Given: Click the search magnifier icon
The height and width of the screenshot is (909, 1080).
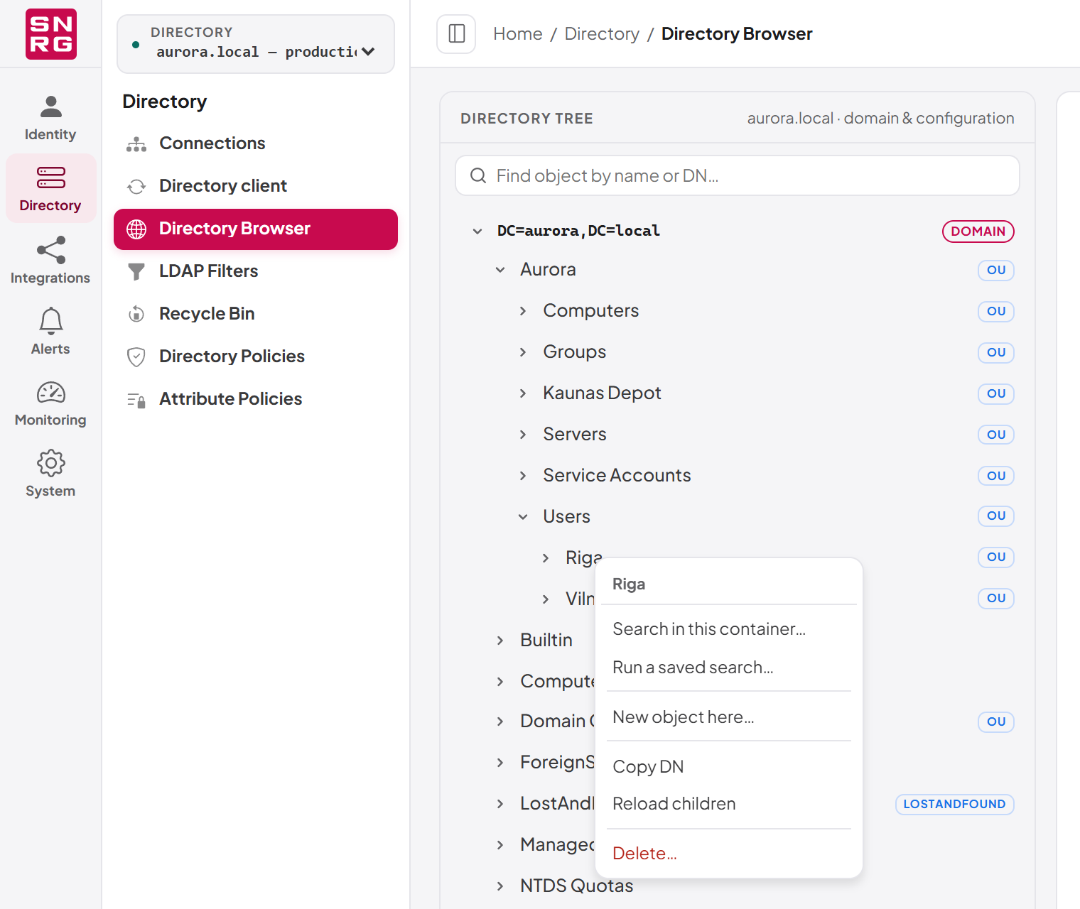Looking at the screenshot, I should click(478, 175).
